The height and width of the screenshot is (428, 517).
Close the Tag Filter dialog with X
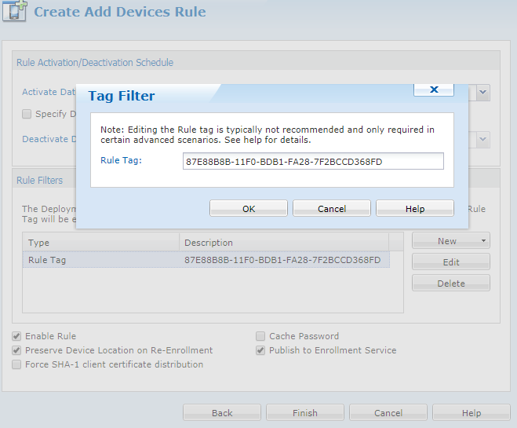tap(434, 90)
